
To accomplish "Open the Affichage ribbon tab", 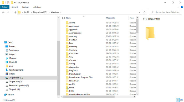I will [x=37, y=7].
